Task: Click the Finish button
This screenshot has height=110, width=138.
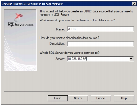Action: pyautogui.click(x=58, y=98)
